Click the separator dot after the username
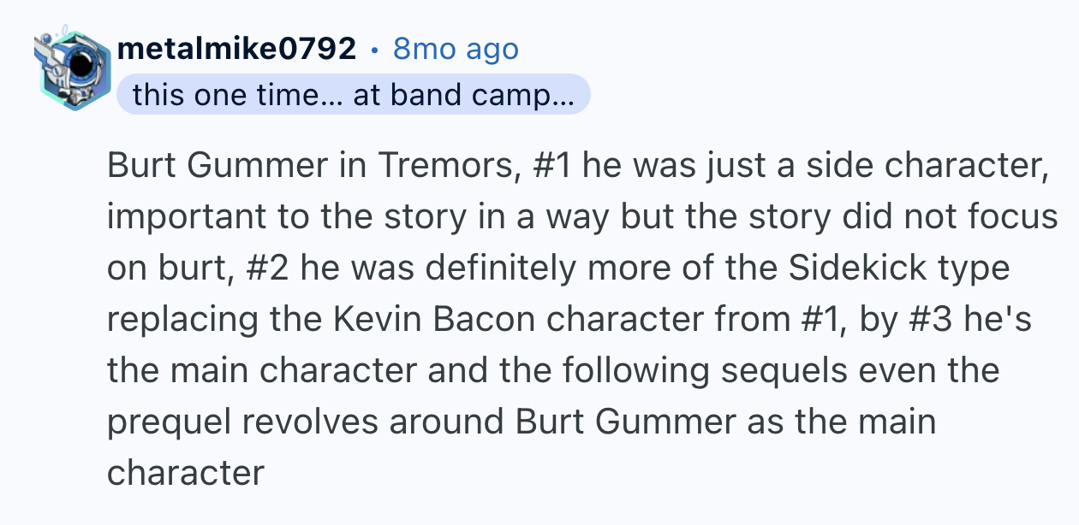The image size is (1079, 525). tap(374, 50)
